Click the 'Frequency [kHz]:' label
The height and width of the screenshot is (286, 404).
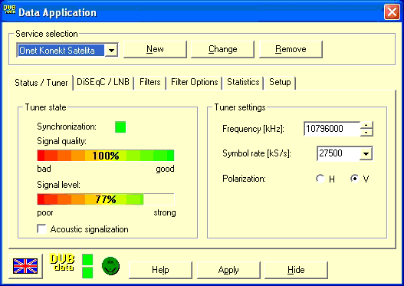point(253,129)
